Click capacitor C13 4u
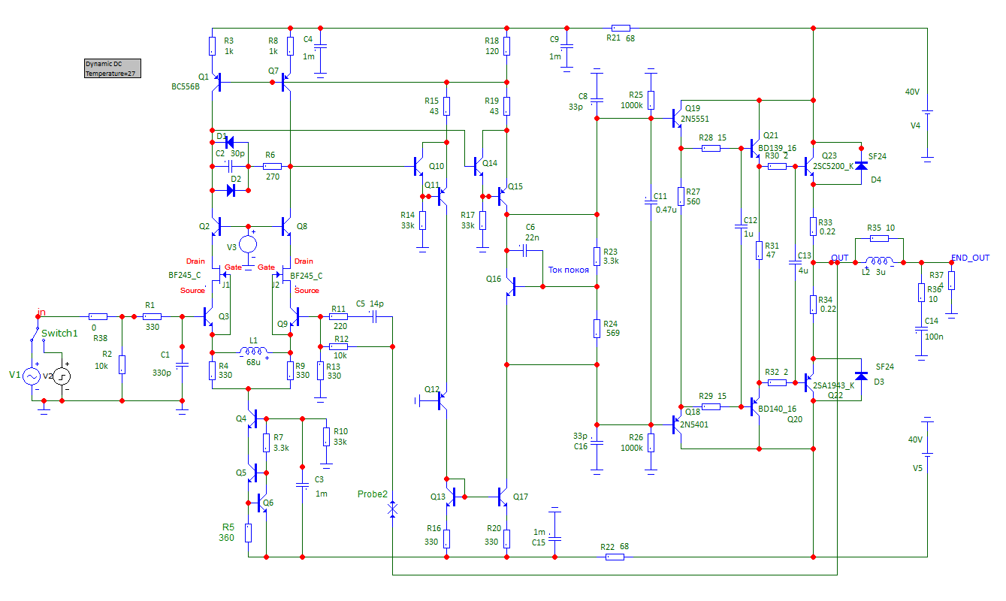Screen dimensions: 1006x601 (795, 262)
